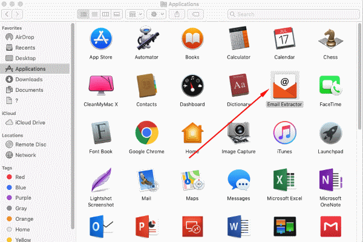Go back with the toolbar back arrow
Viewport: 363px width, 242px height.
[x=7, y=15]
